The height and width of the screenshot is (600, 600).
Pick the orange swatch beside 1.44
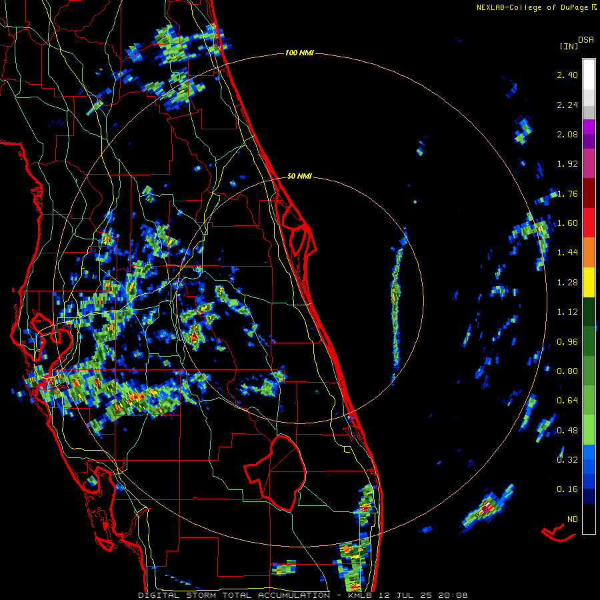click(x=589, y=253)
